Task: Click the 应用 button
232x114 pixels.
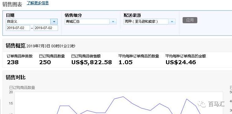Action: coord(190,20)
